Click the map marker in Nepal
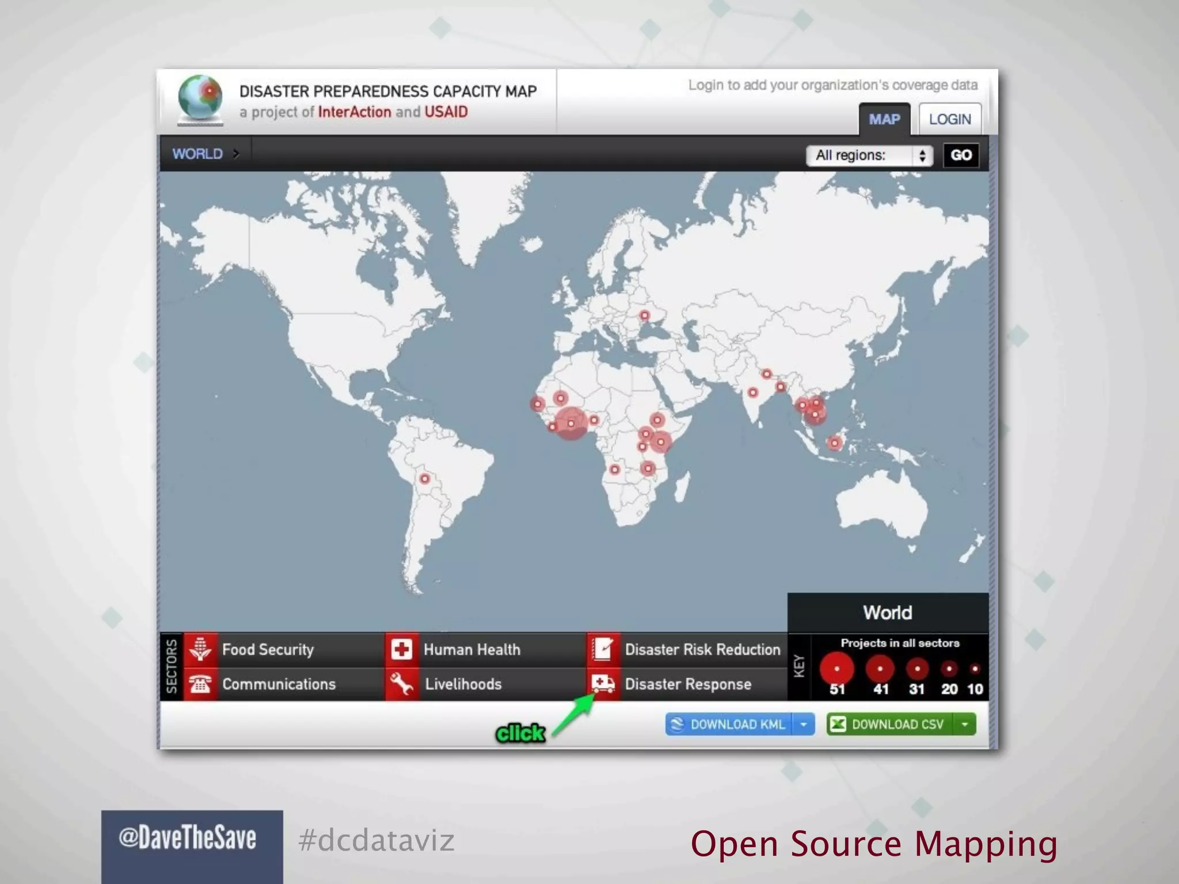The image size is (1179, 884). pos(766,374)
